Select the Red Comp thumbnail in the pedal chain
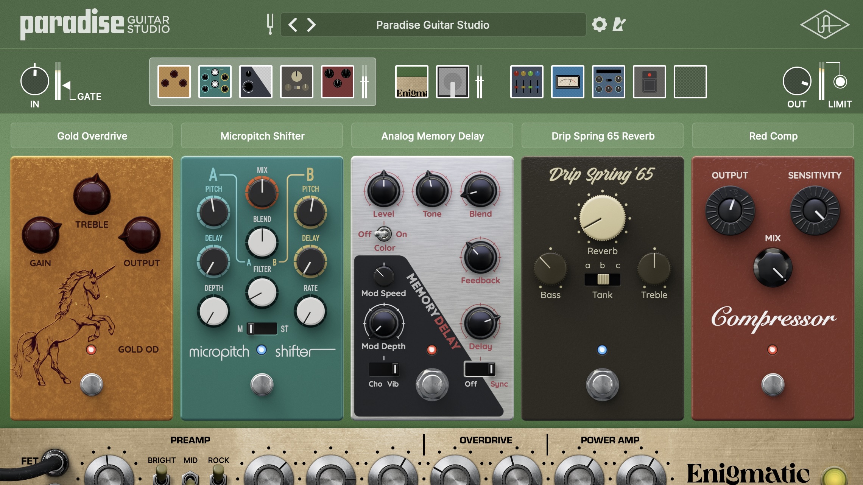The width and height of the screenshot is (863, 485). click(337, 82)
